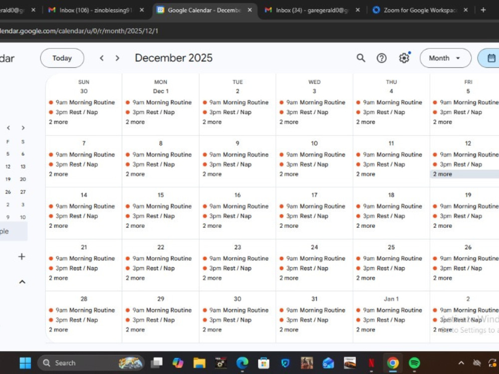Image resolution: width=499 pixels, height=374 pixels.
Task: Open the Month view dropdown
Action: click(x=445, y=58)
